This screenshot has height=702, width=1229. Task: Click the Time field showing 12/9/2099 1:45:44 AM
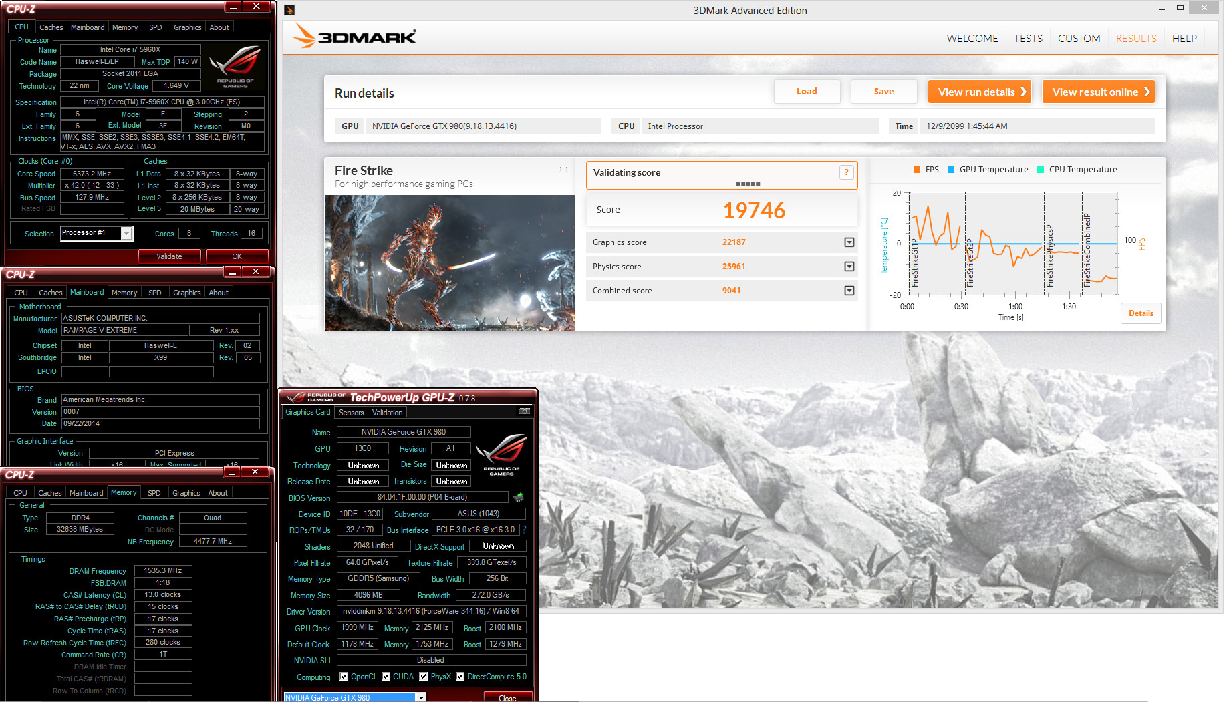tap(1037, 126)
